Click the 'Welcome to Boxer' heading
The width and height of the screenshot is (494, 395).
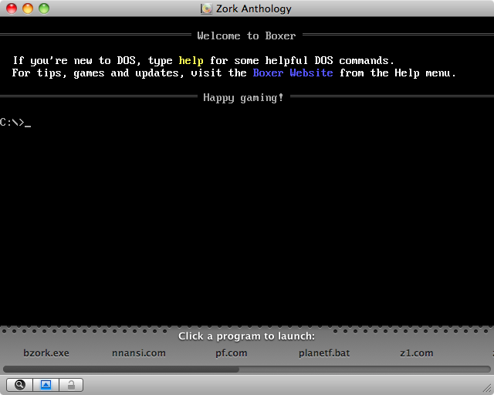coord(246,35)
